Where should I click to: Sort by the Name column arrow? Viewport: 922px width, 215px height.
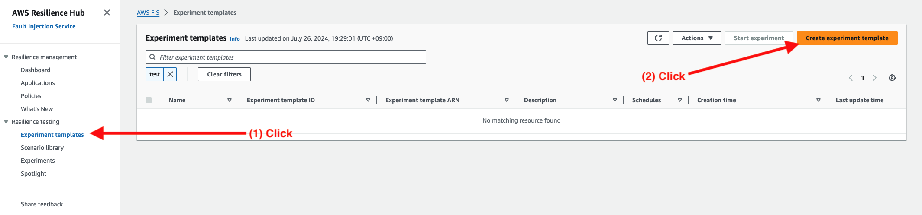click(x=230, y=100)
